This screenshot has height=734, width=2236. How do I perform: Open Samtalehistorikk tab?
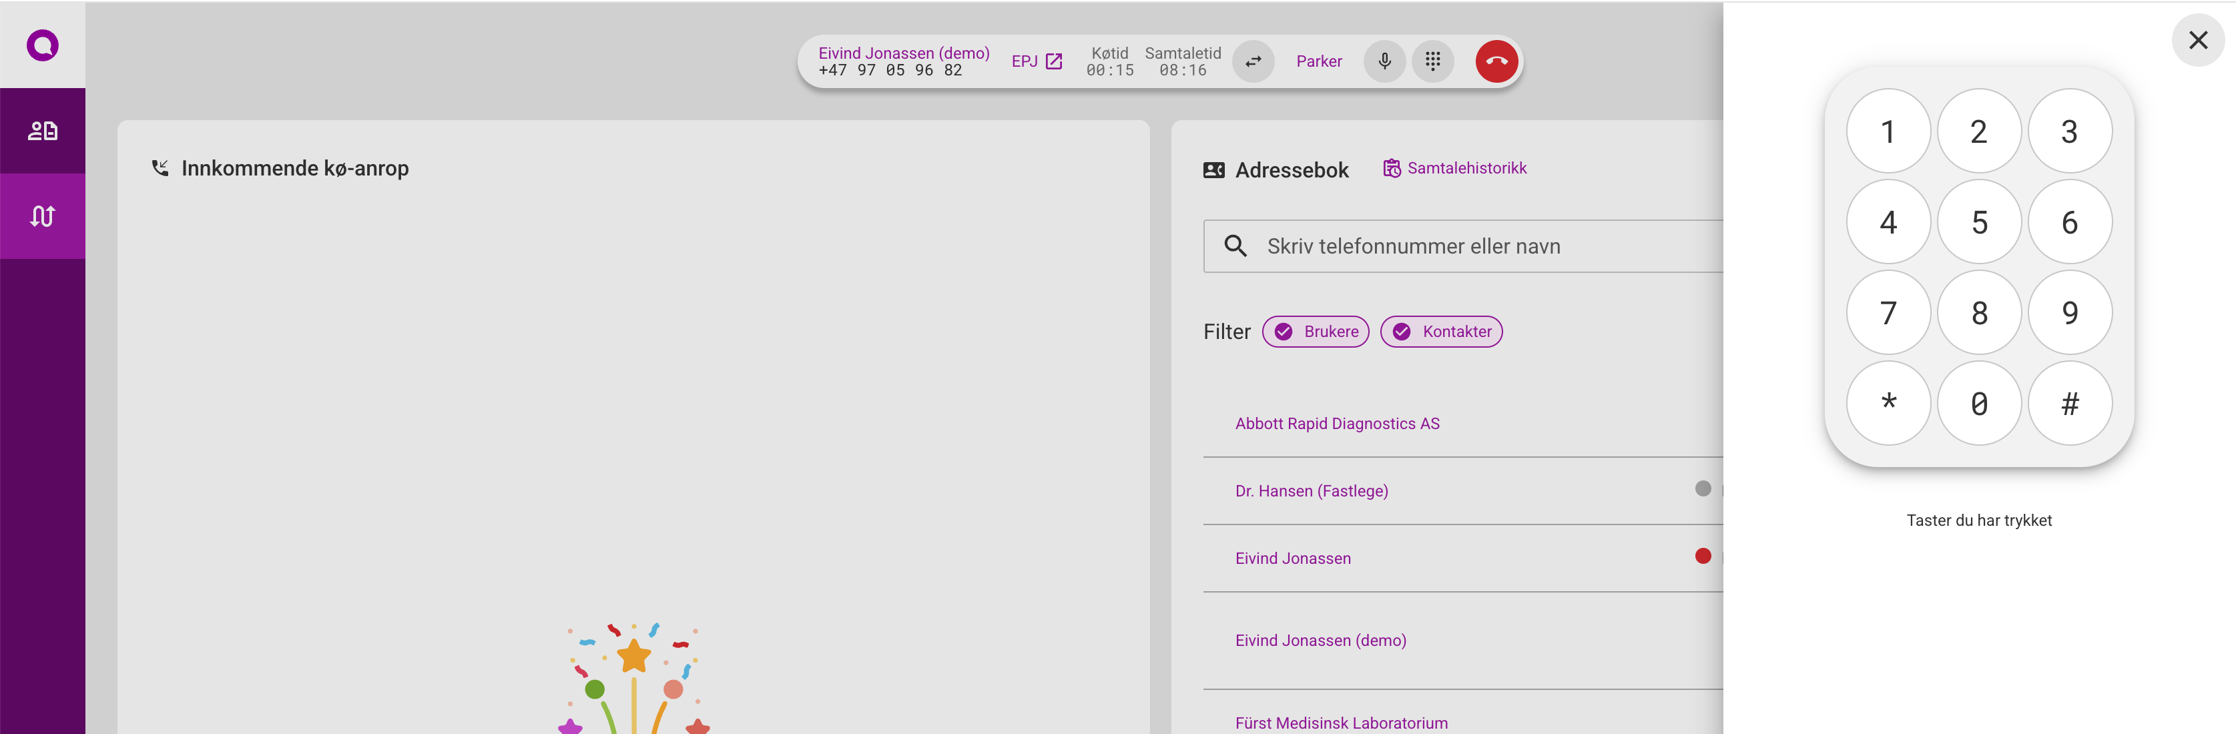pyautogui.click(x=1455, y=168)
